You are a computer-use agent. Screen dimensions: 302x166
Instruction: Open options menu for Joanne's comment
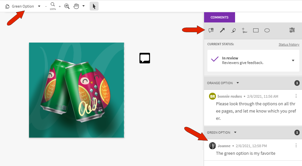pos(296,145)
